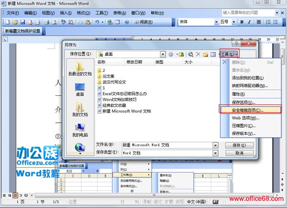The width and height of the screenshot is (287, 208).
Task: Choose 安全措施选项(C)... from tools menu
Action: (251, 110)
